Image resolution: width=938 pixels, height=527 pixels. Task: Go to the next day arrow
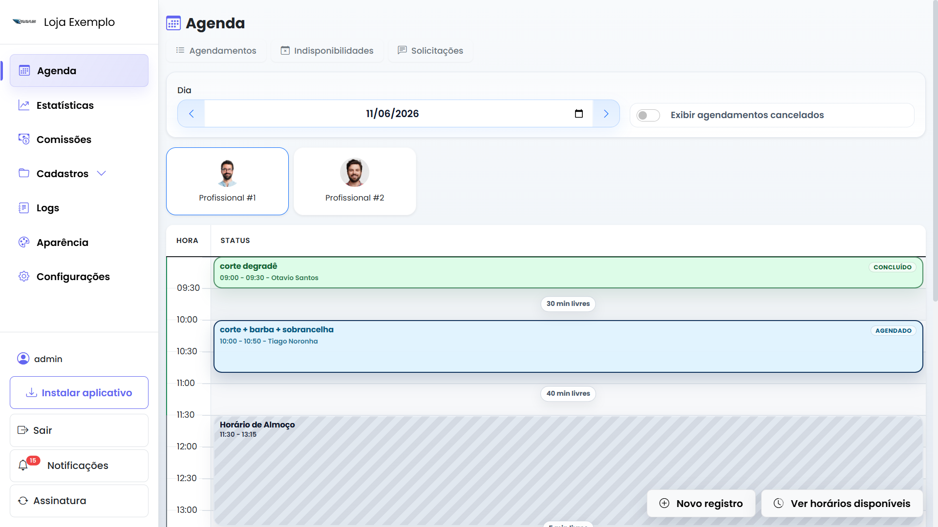(606, 114)
